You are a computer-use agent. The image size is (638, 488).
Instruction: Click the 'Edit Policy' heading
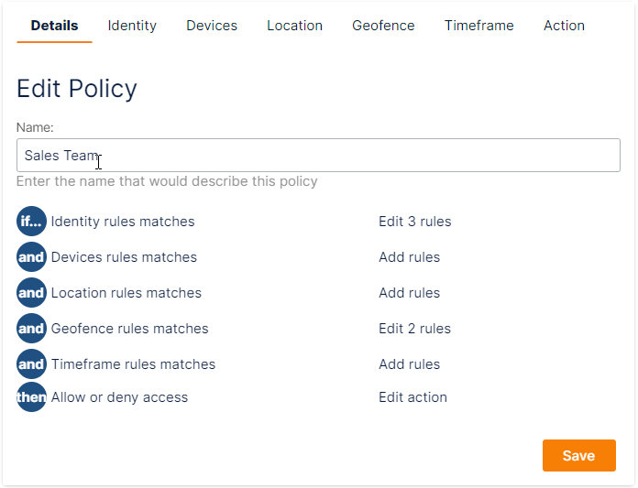tap(77, 89)
